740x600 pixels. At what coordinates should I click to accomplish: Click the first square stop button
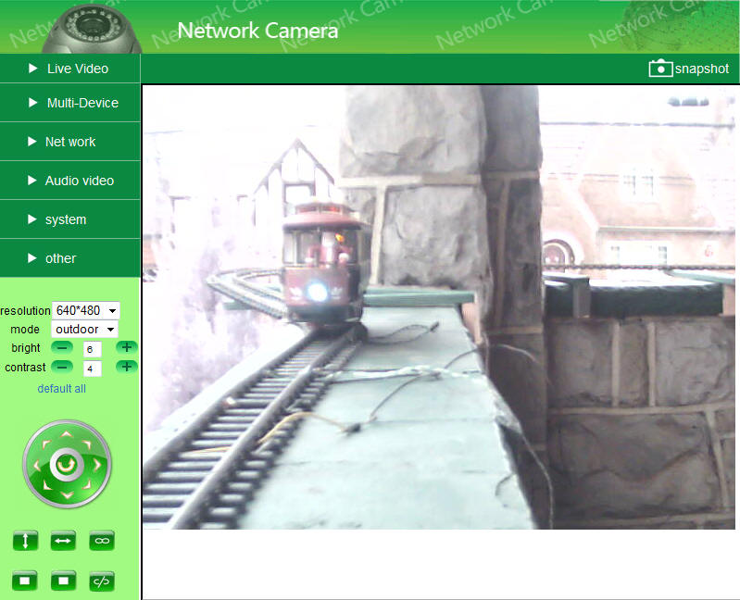tap(25, 581)
